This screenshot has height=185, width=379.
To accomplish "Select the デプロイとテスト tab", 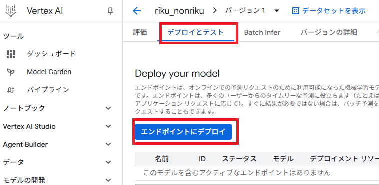I will (x=195, y=32).
